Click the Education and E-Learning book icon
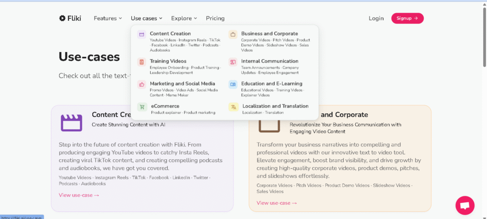This screenshot has height=219, width=487. pos(233,84)
